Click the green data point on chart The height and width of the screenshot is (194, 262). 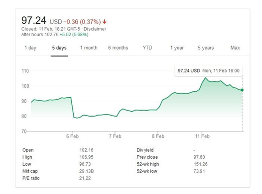[242, 90]
